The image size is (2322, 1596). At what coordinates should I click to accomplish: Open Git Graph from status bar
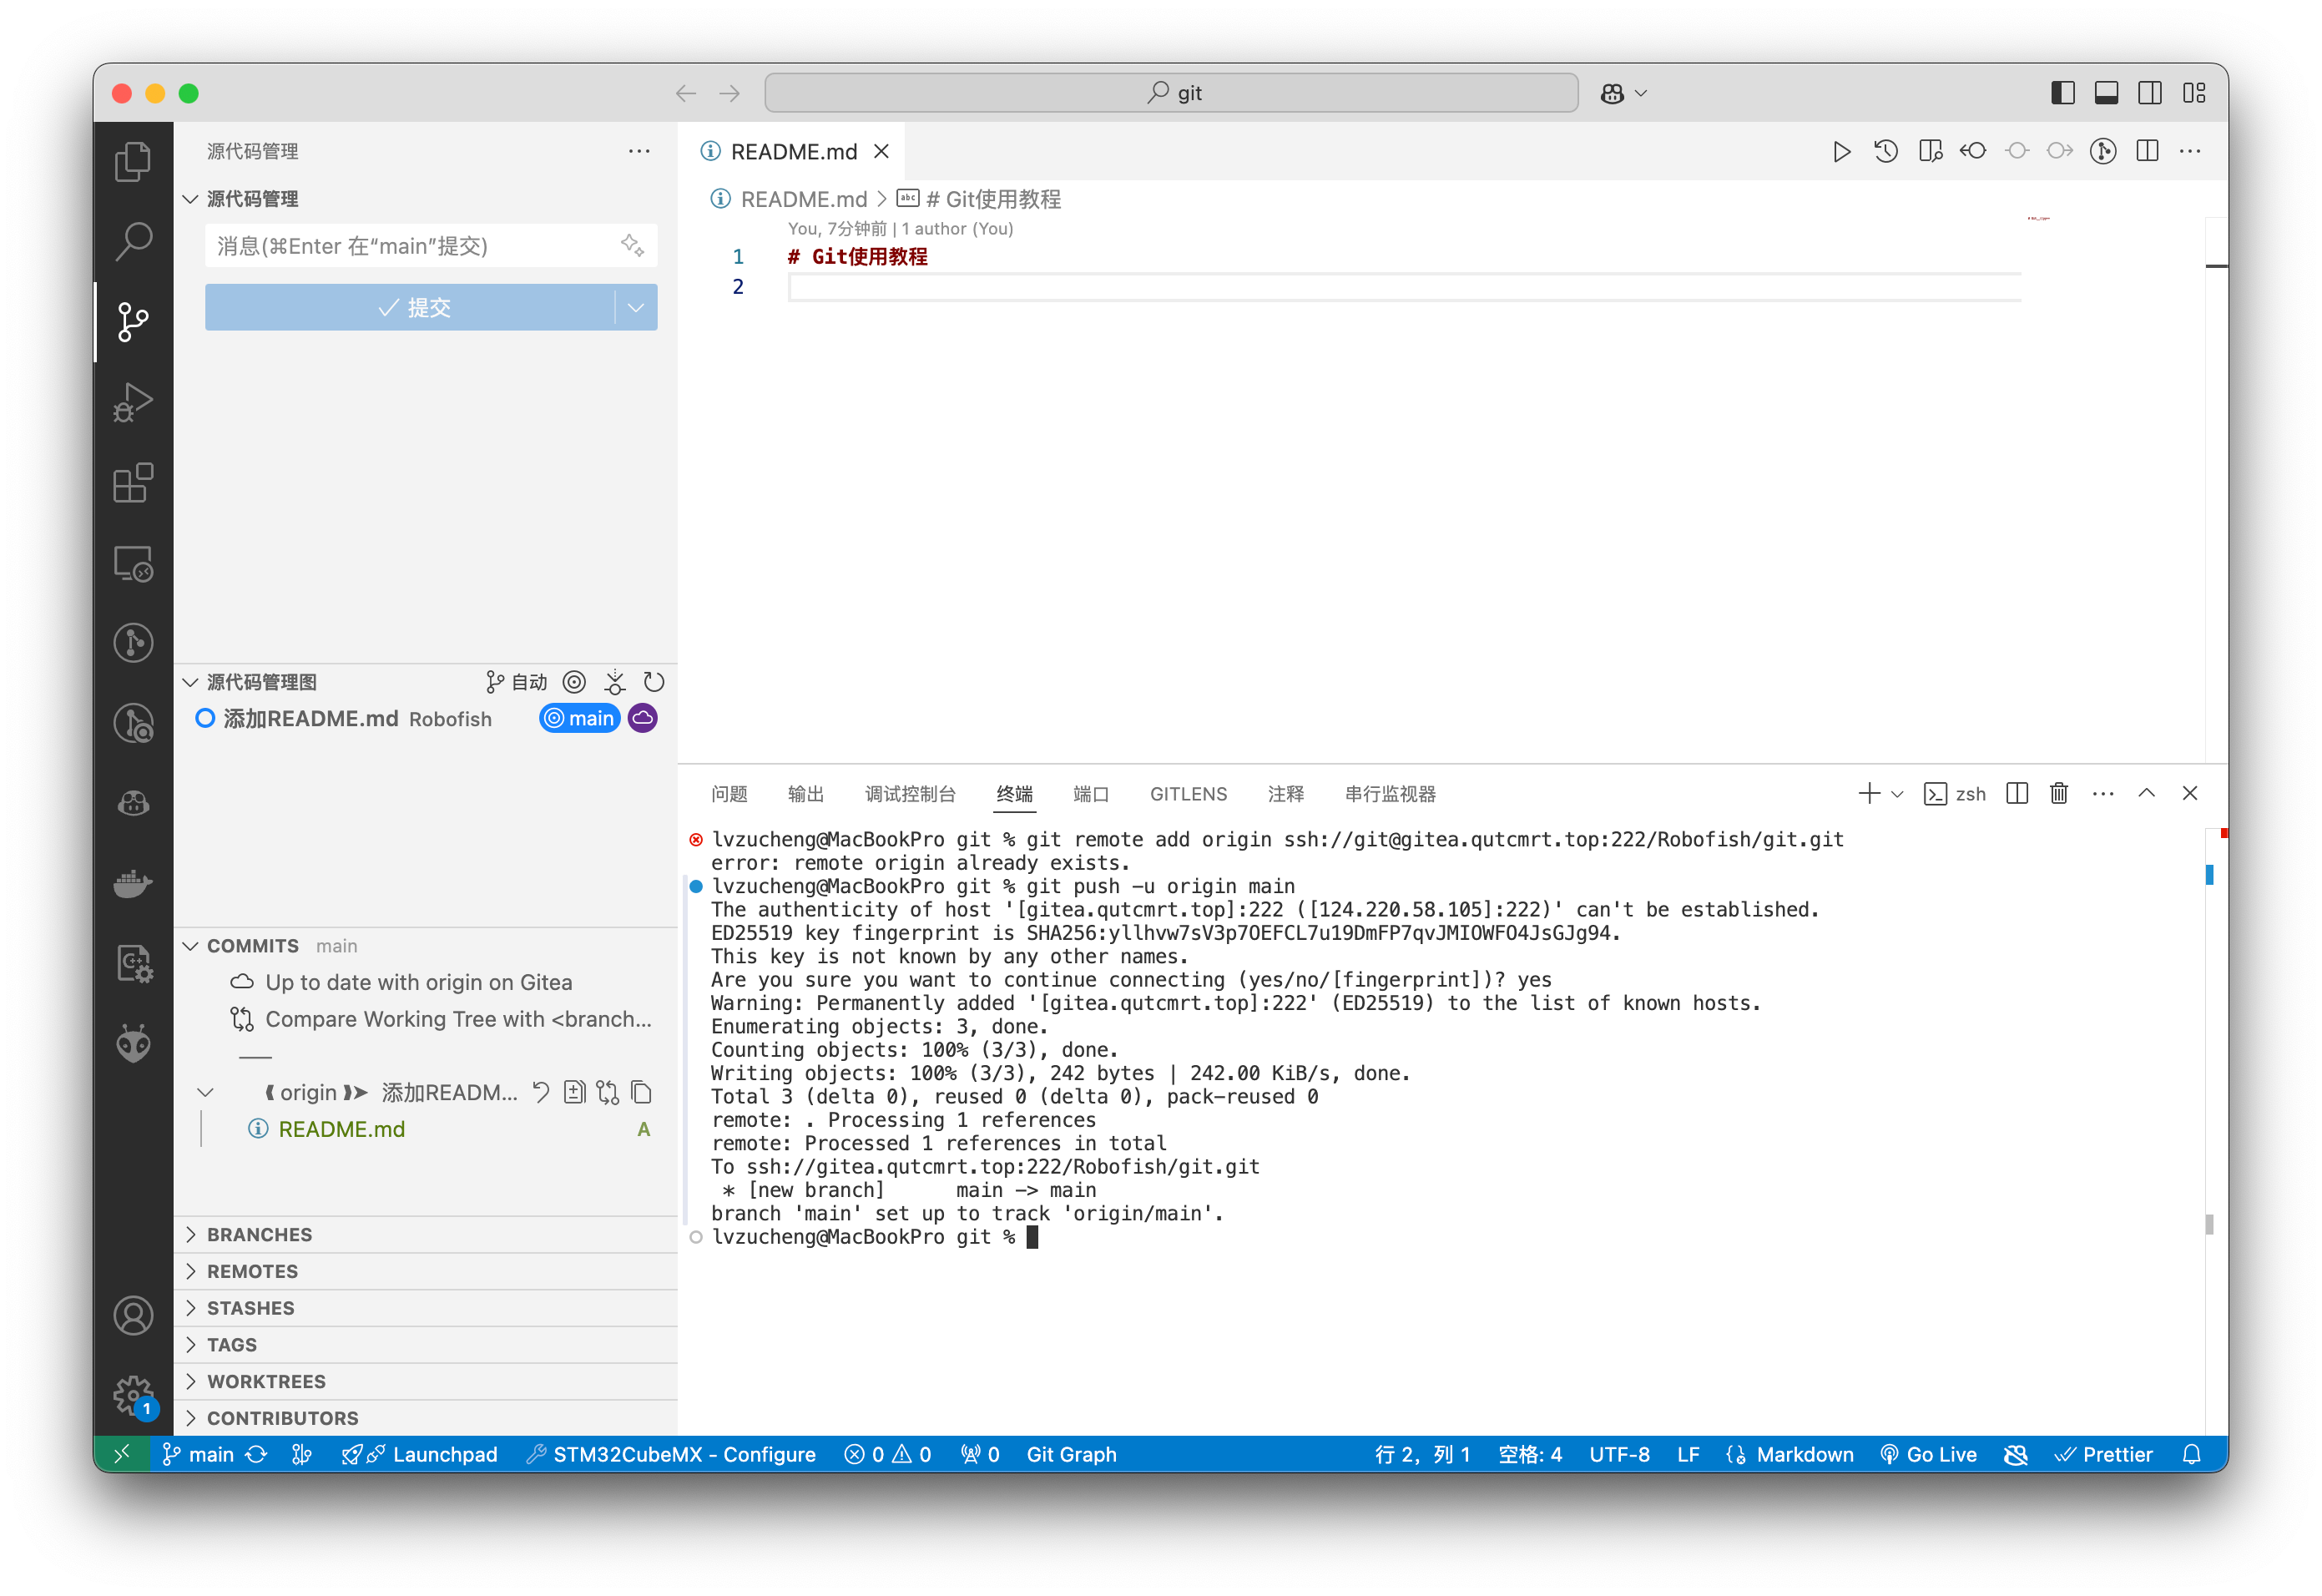1071,1454
